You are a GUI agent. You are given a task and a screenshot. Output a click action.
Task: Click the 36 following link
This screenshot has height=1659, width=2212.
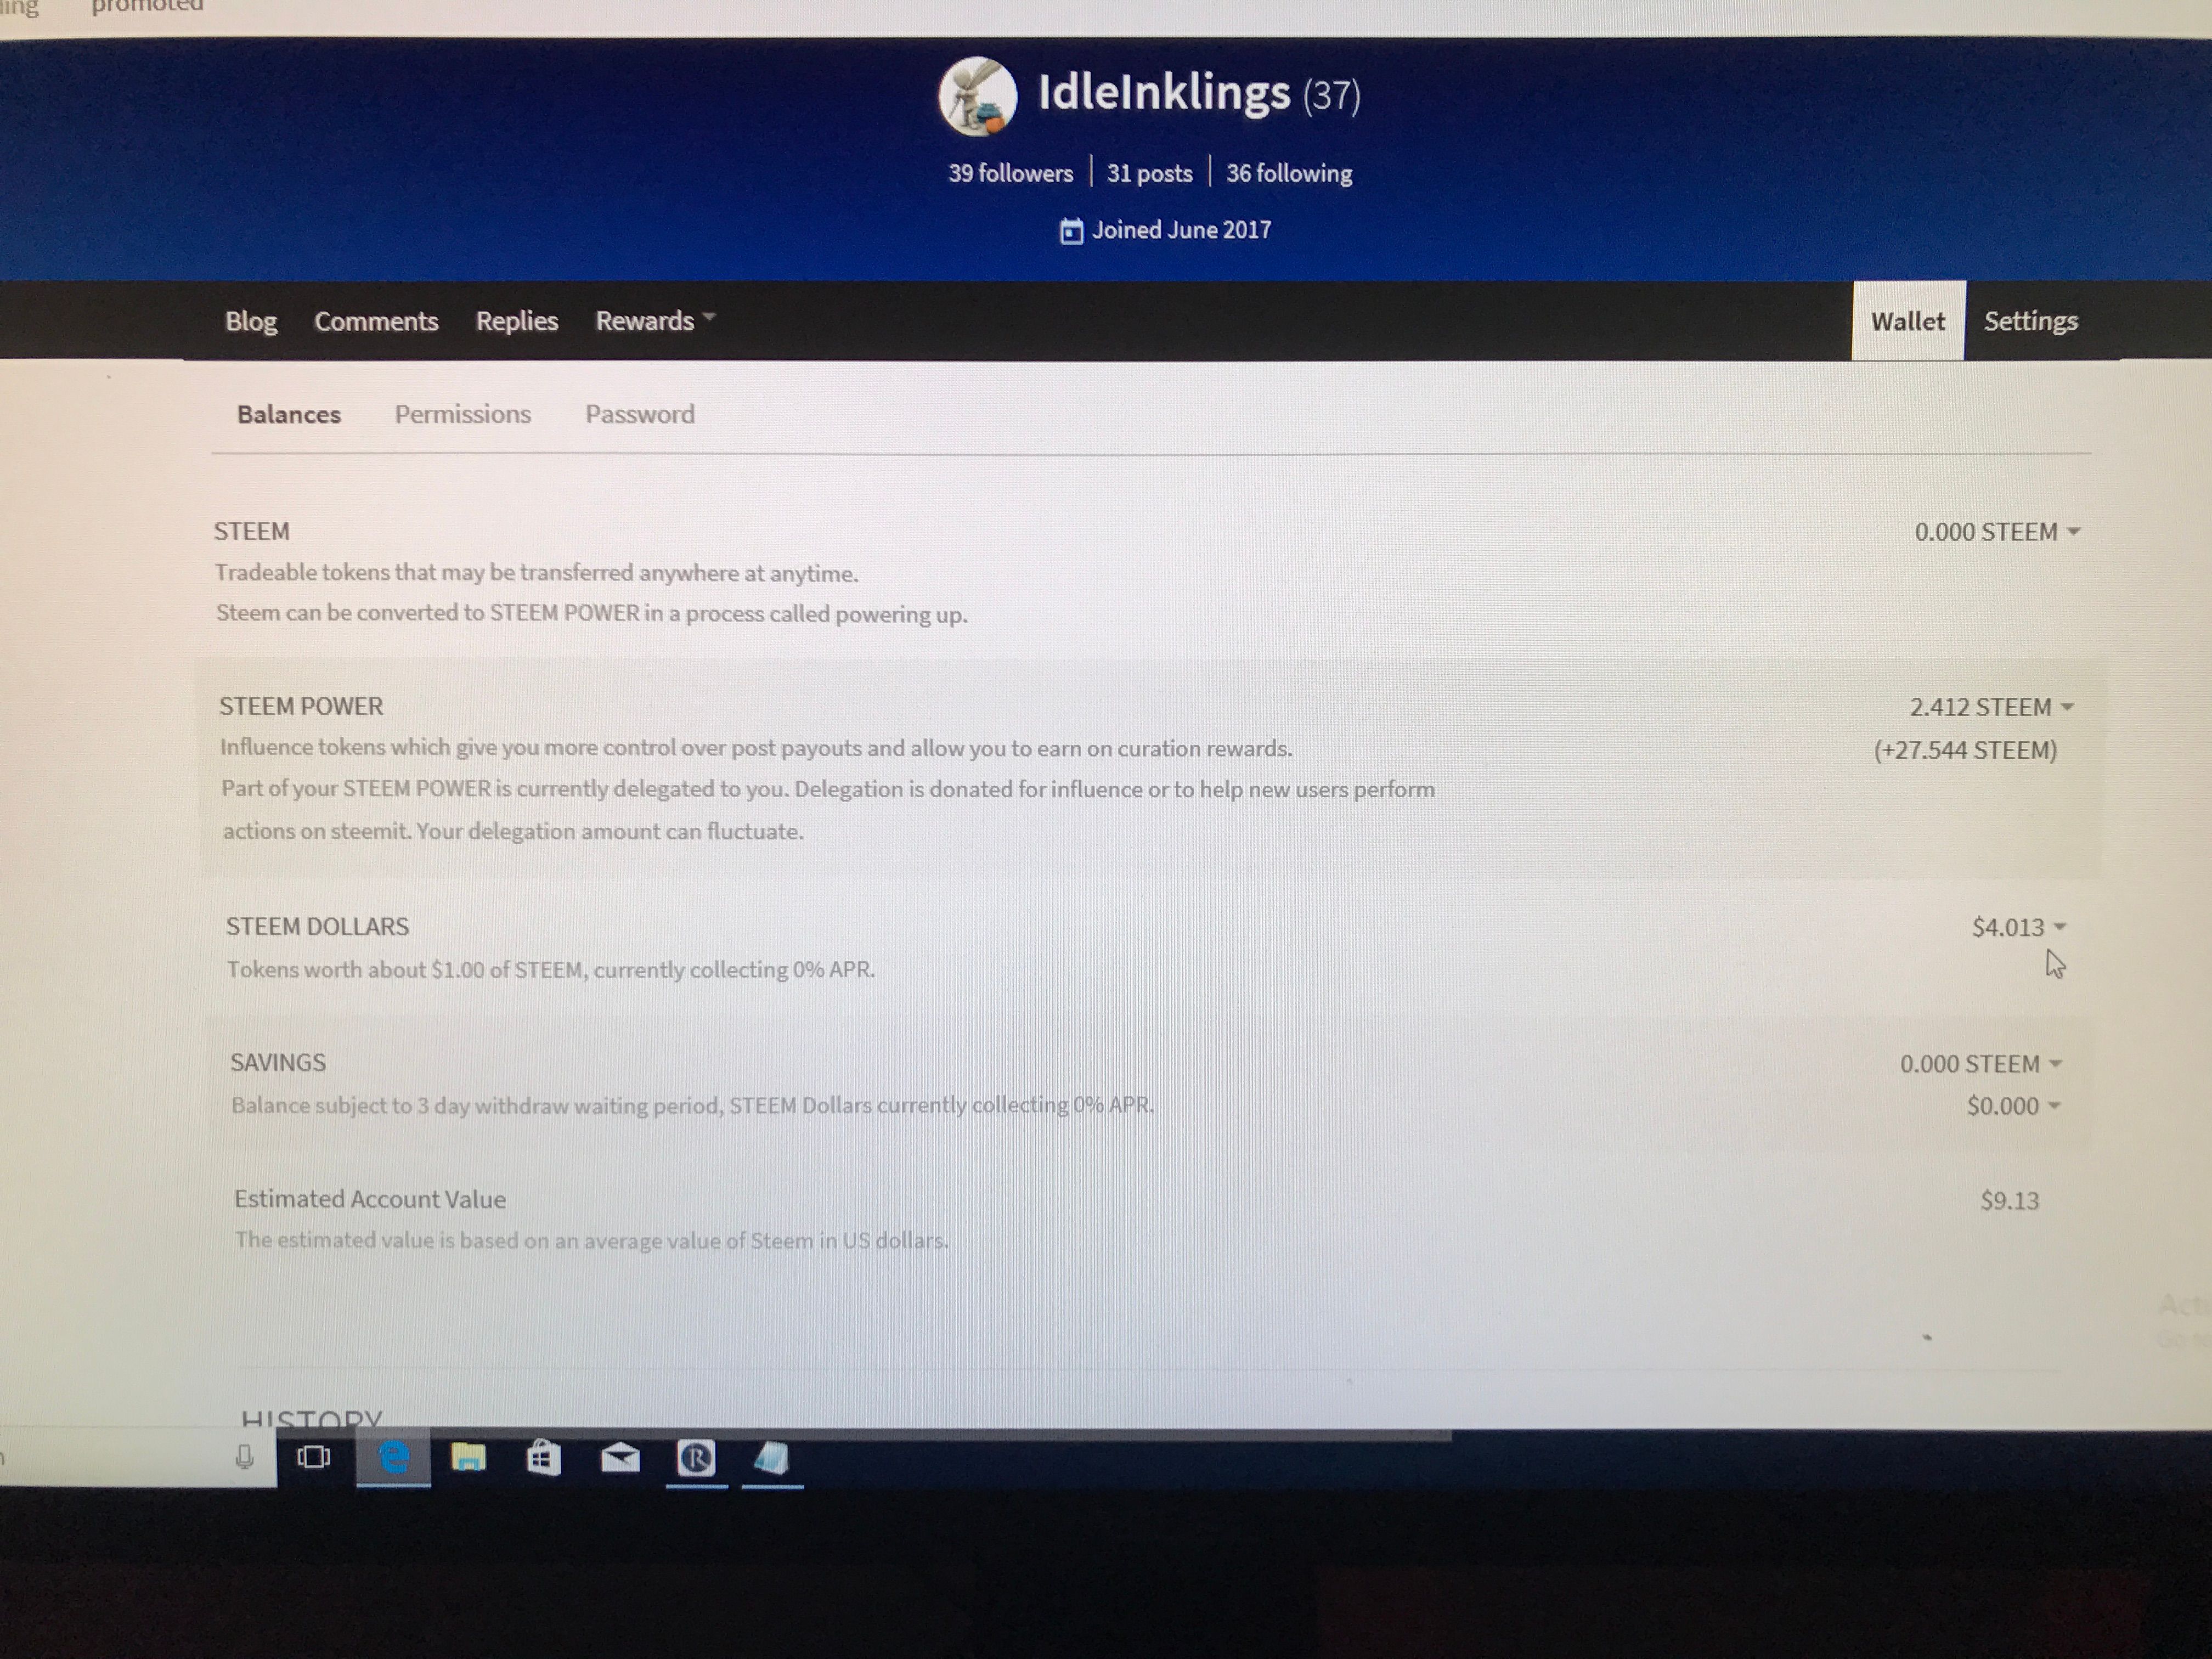pos(1289,173)
